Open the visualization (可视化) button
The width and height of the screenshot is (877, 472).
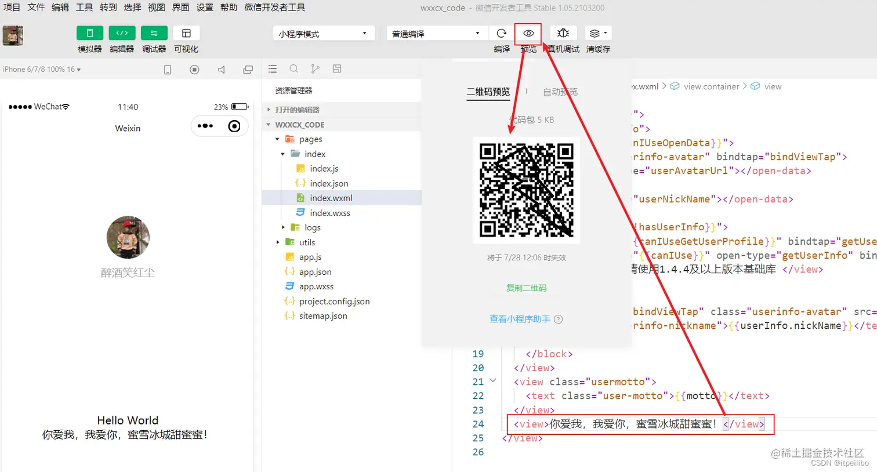point(186,33)
